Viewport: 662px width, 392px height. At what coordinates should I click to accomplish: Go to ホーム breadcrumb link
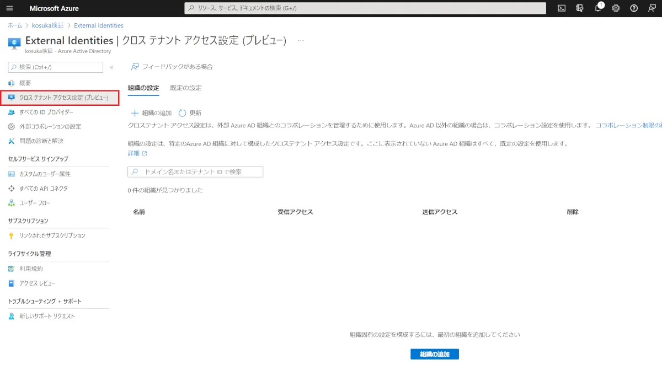tap(15, 25)
